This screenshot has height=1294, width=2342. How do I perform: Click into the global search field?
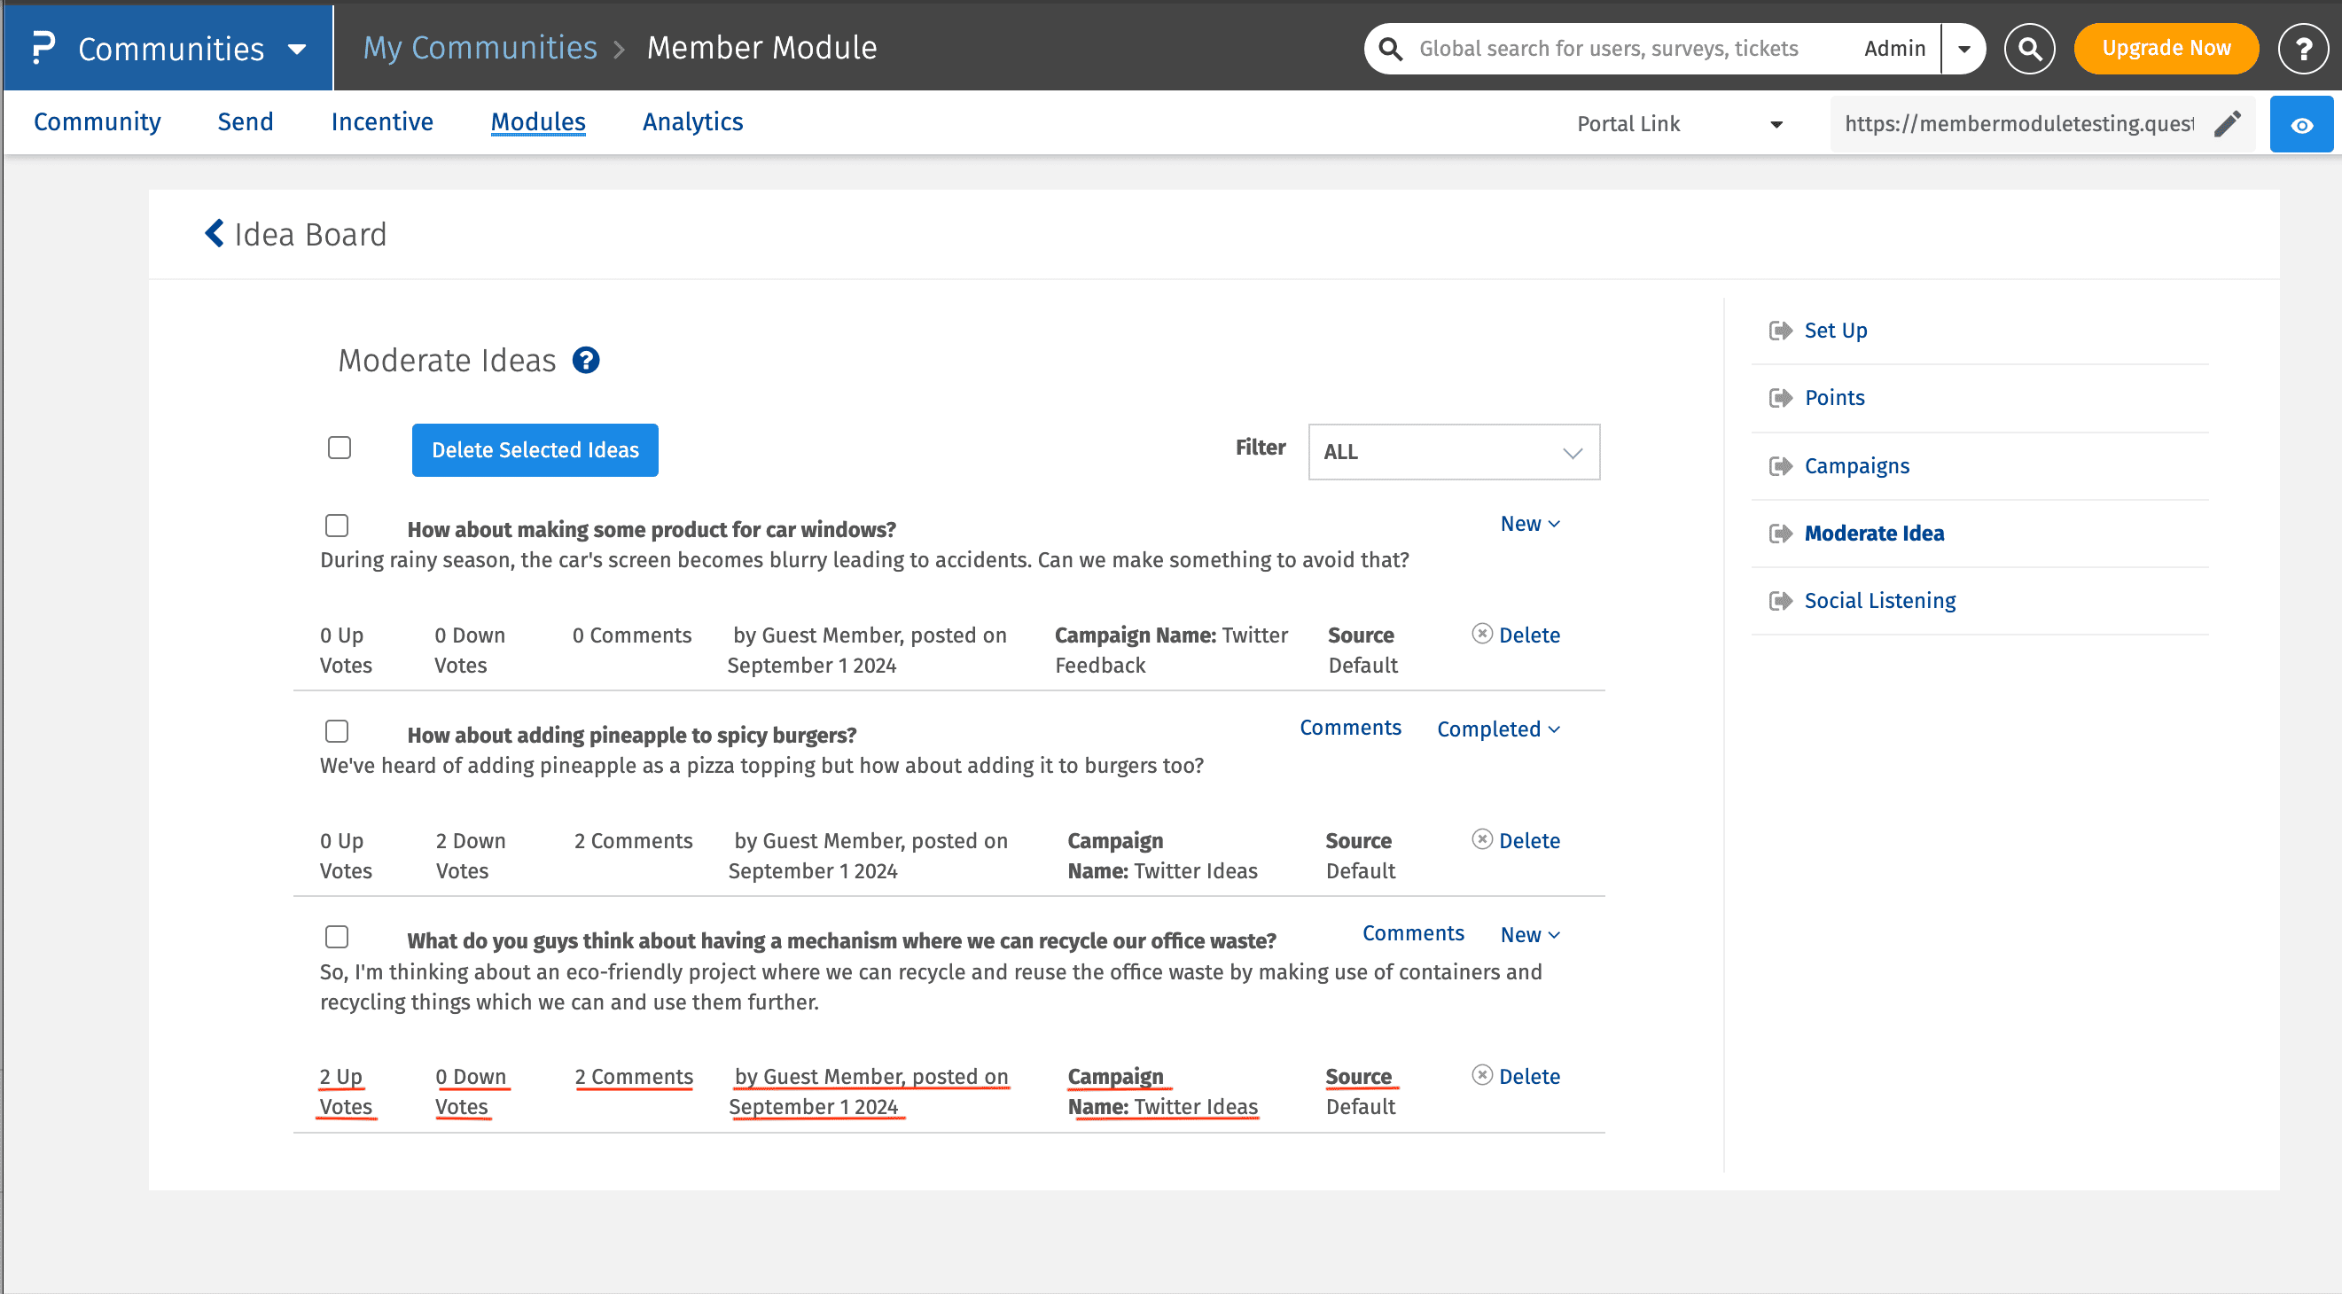point(1607,48)
